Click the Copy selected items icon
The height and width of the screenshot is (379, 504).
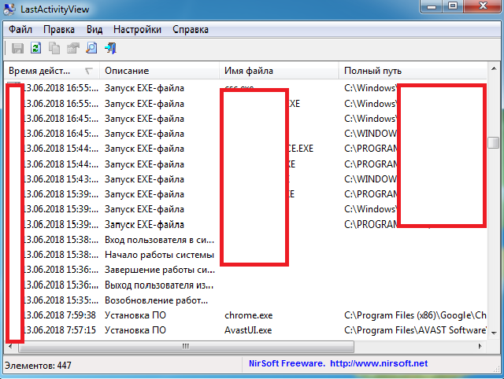tap(55, 49)
